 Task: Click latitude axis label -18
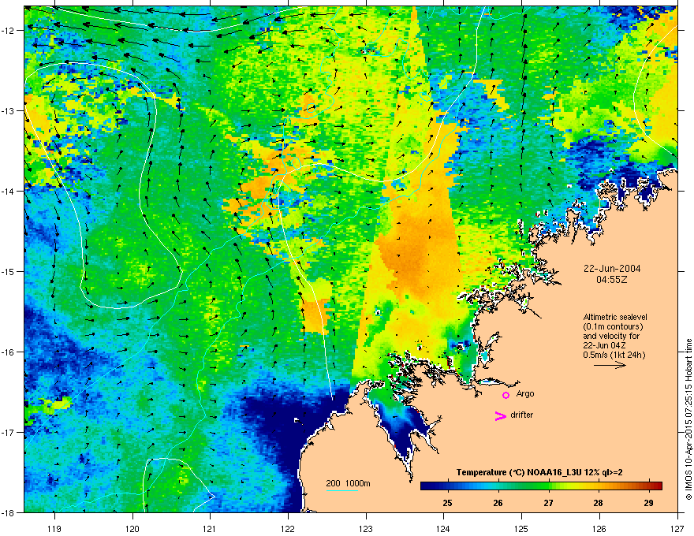[x=9, y=512]
